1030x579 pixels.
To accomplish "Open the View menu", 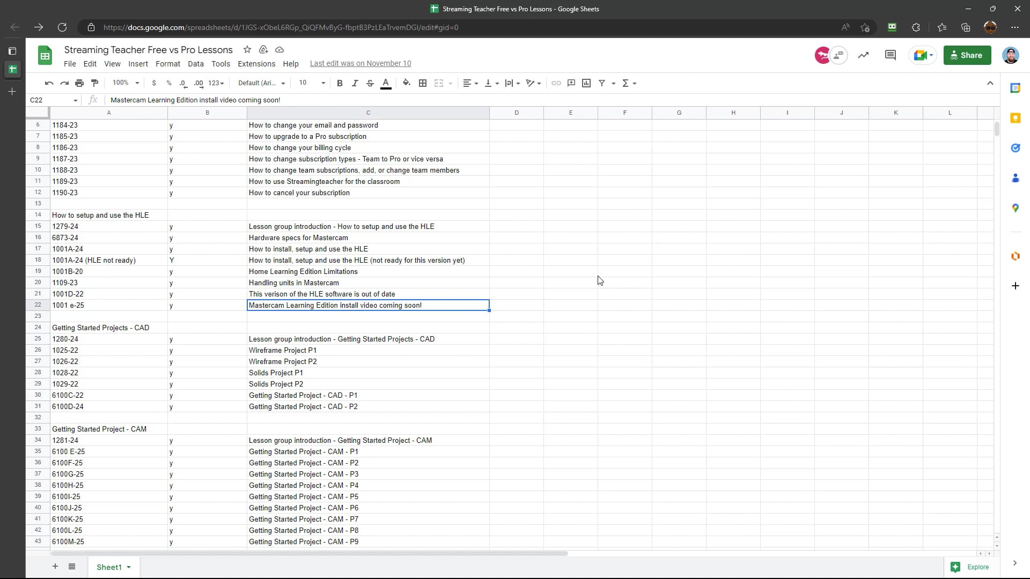I will point(112,64).
